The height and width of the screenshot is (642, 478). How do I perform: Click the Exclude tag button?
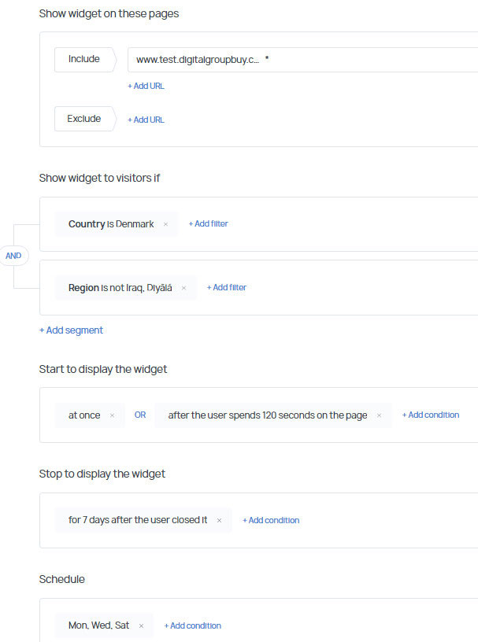(84, 119)
